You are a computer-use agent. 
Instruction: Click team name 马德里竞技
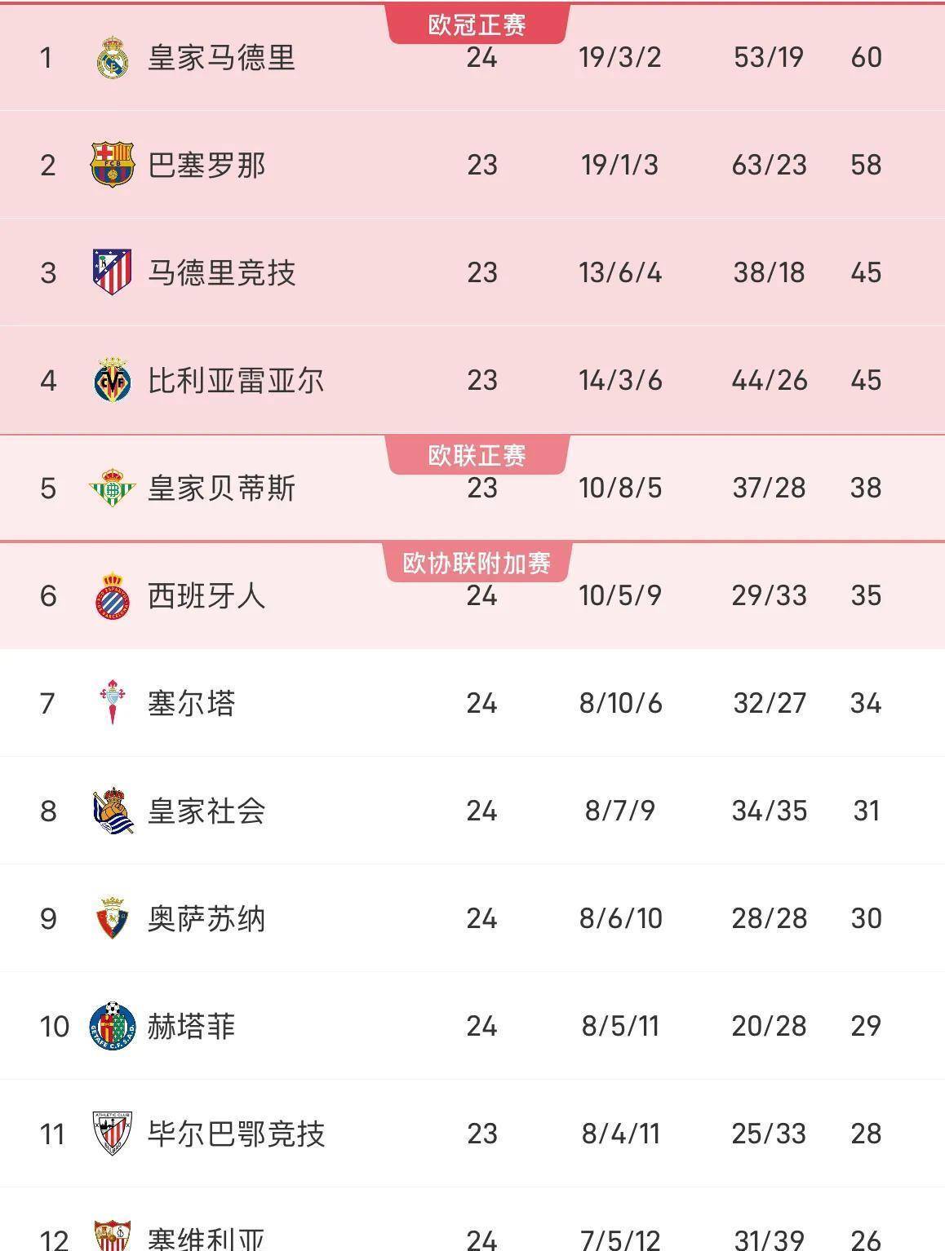click(221, 273)
